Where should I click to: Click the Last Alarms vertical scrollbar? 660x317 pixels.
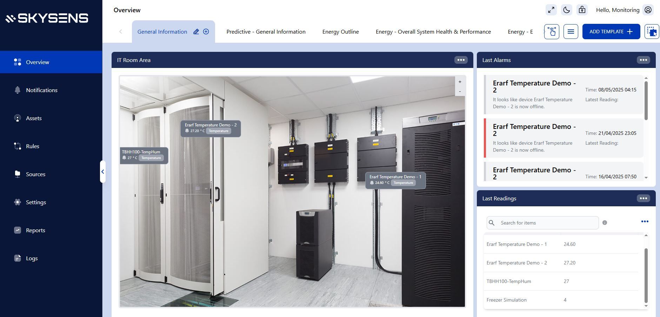646,101
